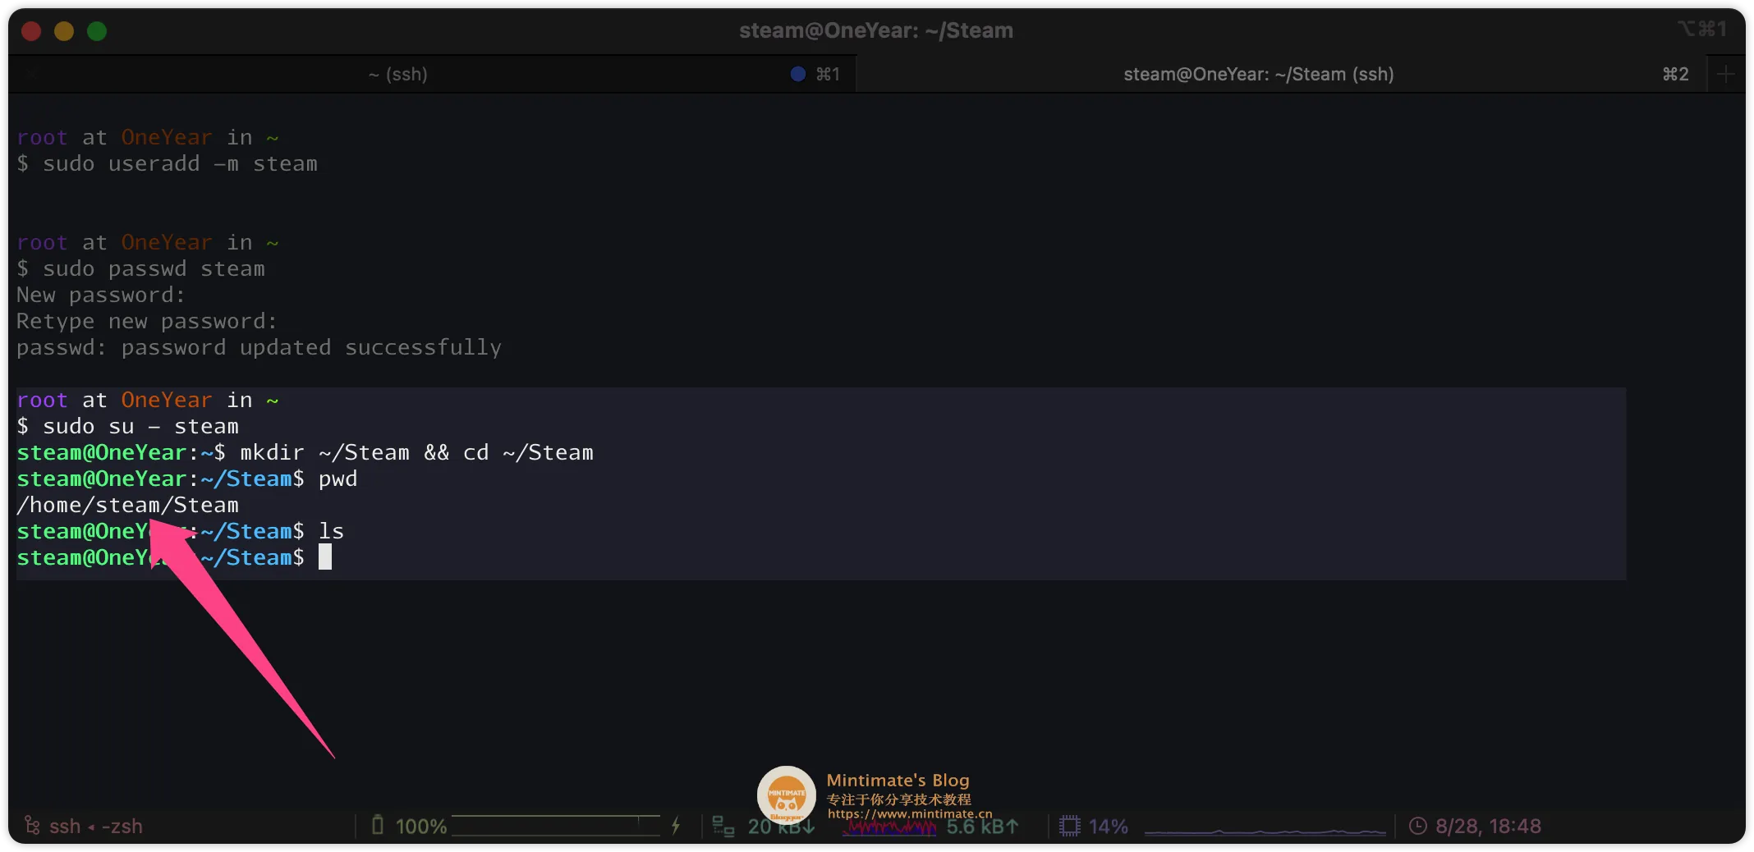
Task: Open the mintimate.cn blog URL
Action: [909, 813]
